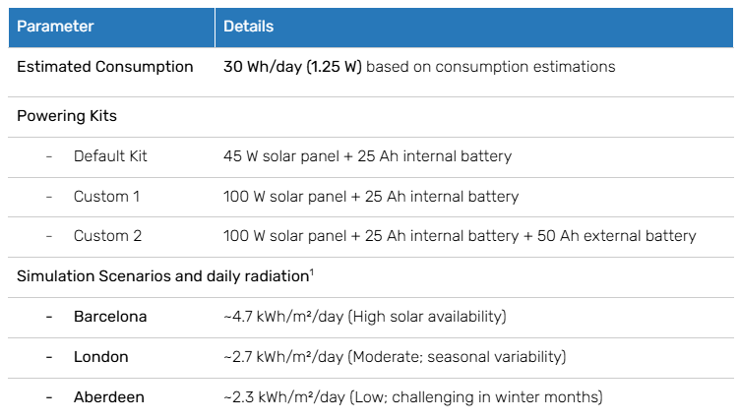Viewport: 739px width, 420px height.
Task: Select the Aberdeen scenario label
Action: (x=108, y=396)
